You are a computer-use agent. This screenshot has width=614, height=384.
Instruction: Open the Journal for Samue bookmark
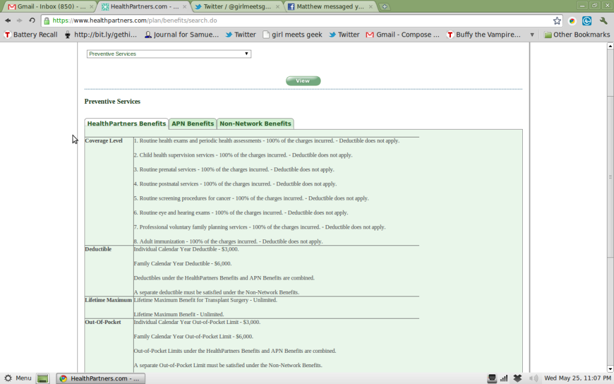pos(181,34)
